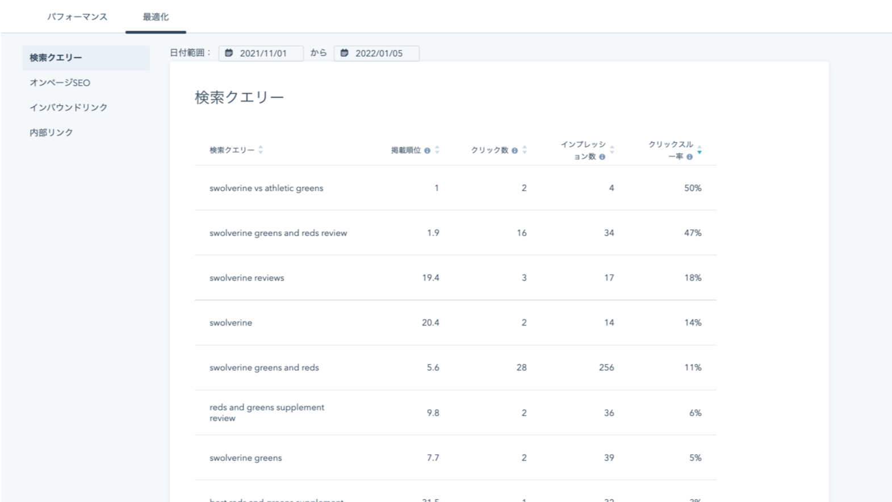Viewport: 892px width, 502px height.
Task: Click the インプレッション数 info icon
Action: pos(602,157)
